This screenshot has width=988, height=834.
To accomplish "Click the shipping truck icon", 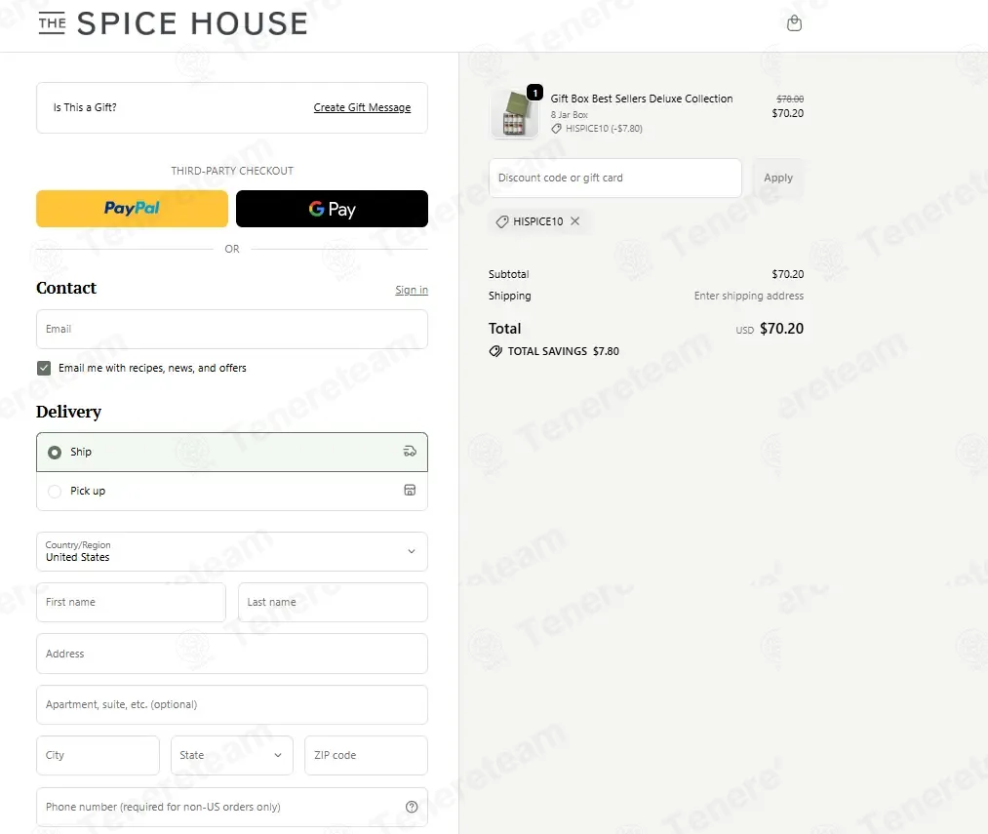I will (410, 452).
